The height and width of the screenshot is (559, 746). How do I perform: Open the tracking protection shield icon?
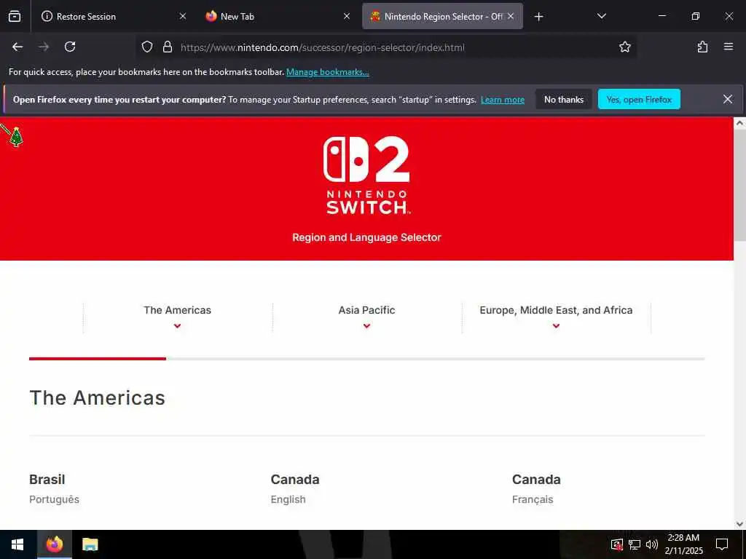pos(147,47)
